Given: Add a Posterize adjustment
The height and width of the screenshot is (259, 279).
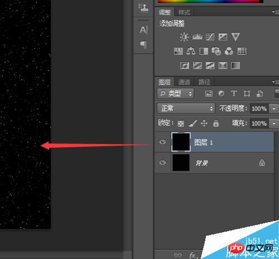Looking at the screenshot, I should [198, 65].
